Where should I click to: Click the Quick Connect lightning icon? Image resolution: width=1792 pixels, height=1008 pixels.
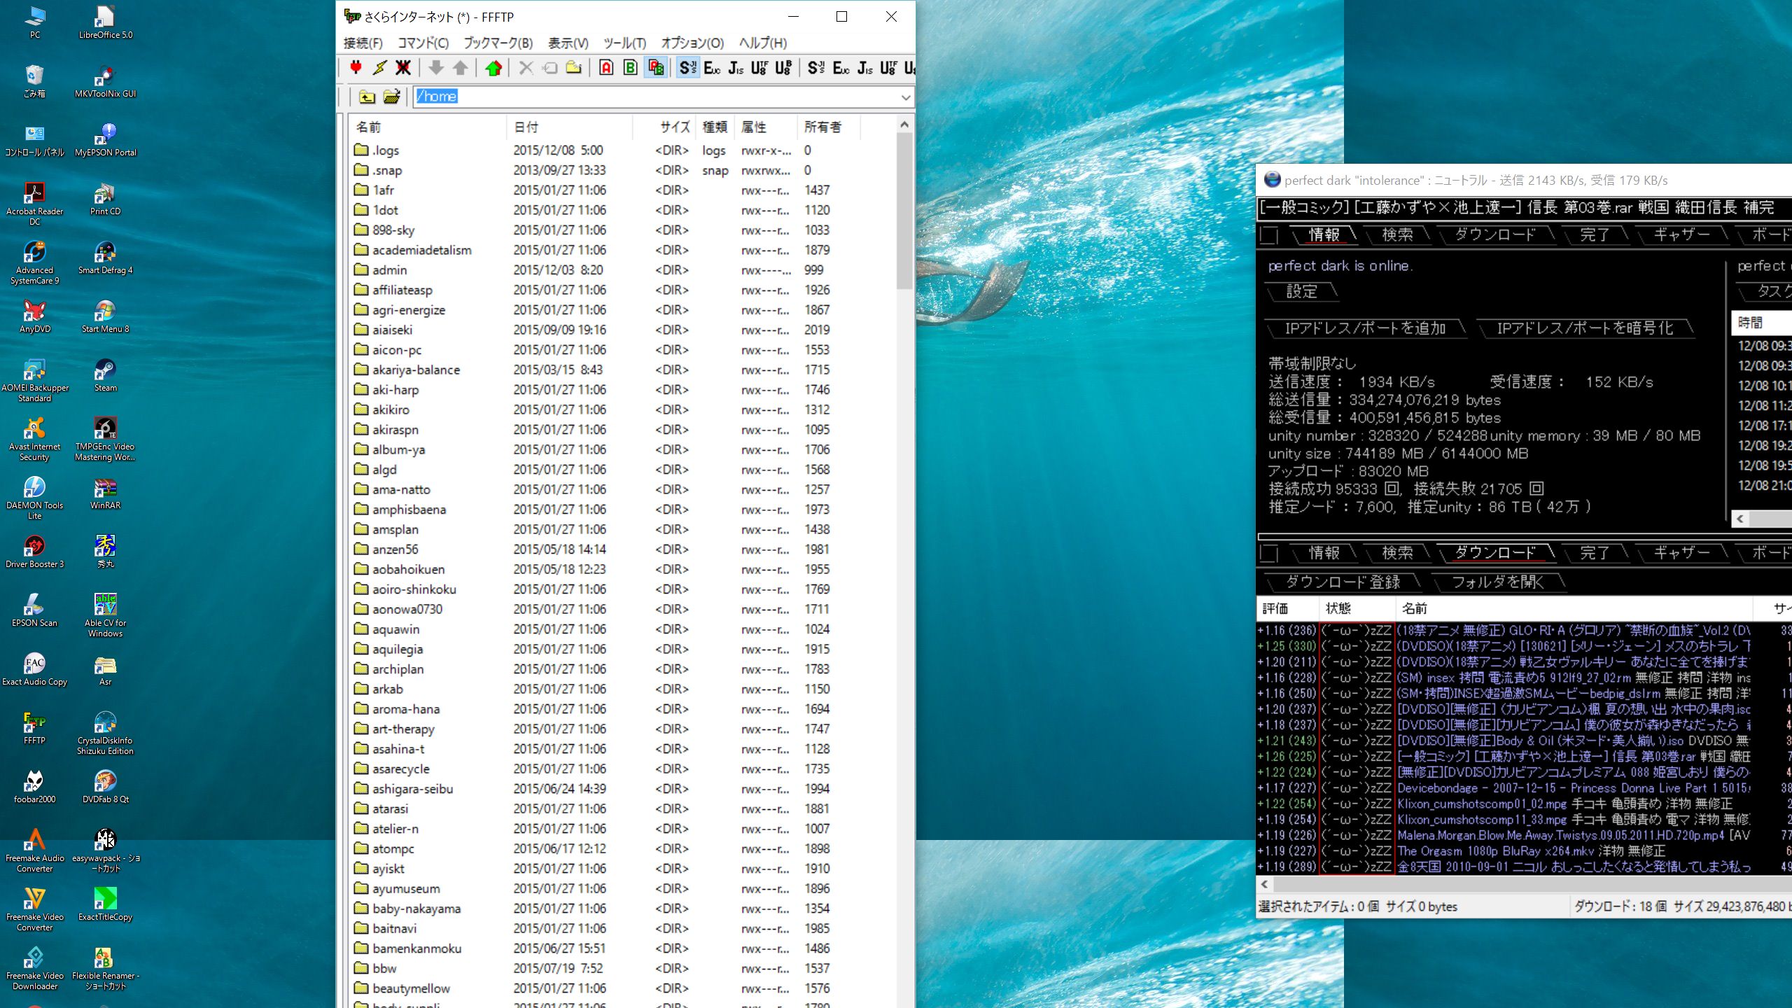click(x=379, y=68)
